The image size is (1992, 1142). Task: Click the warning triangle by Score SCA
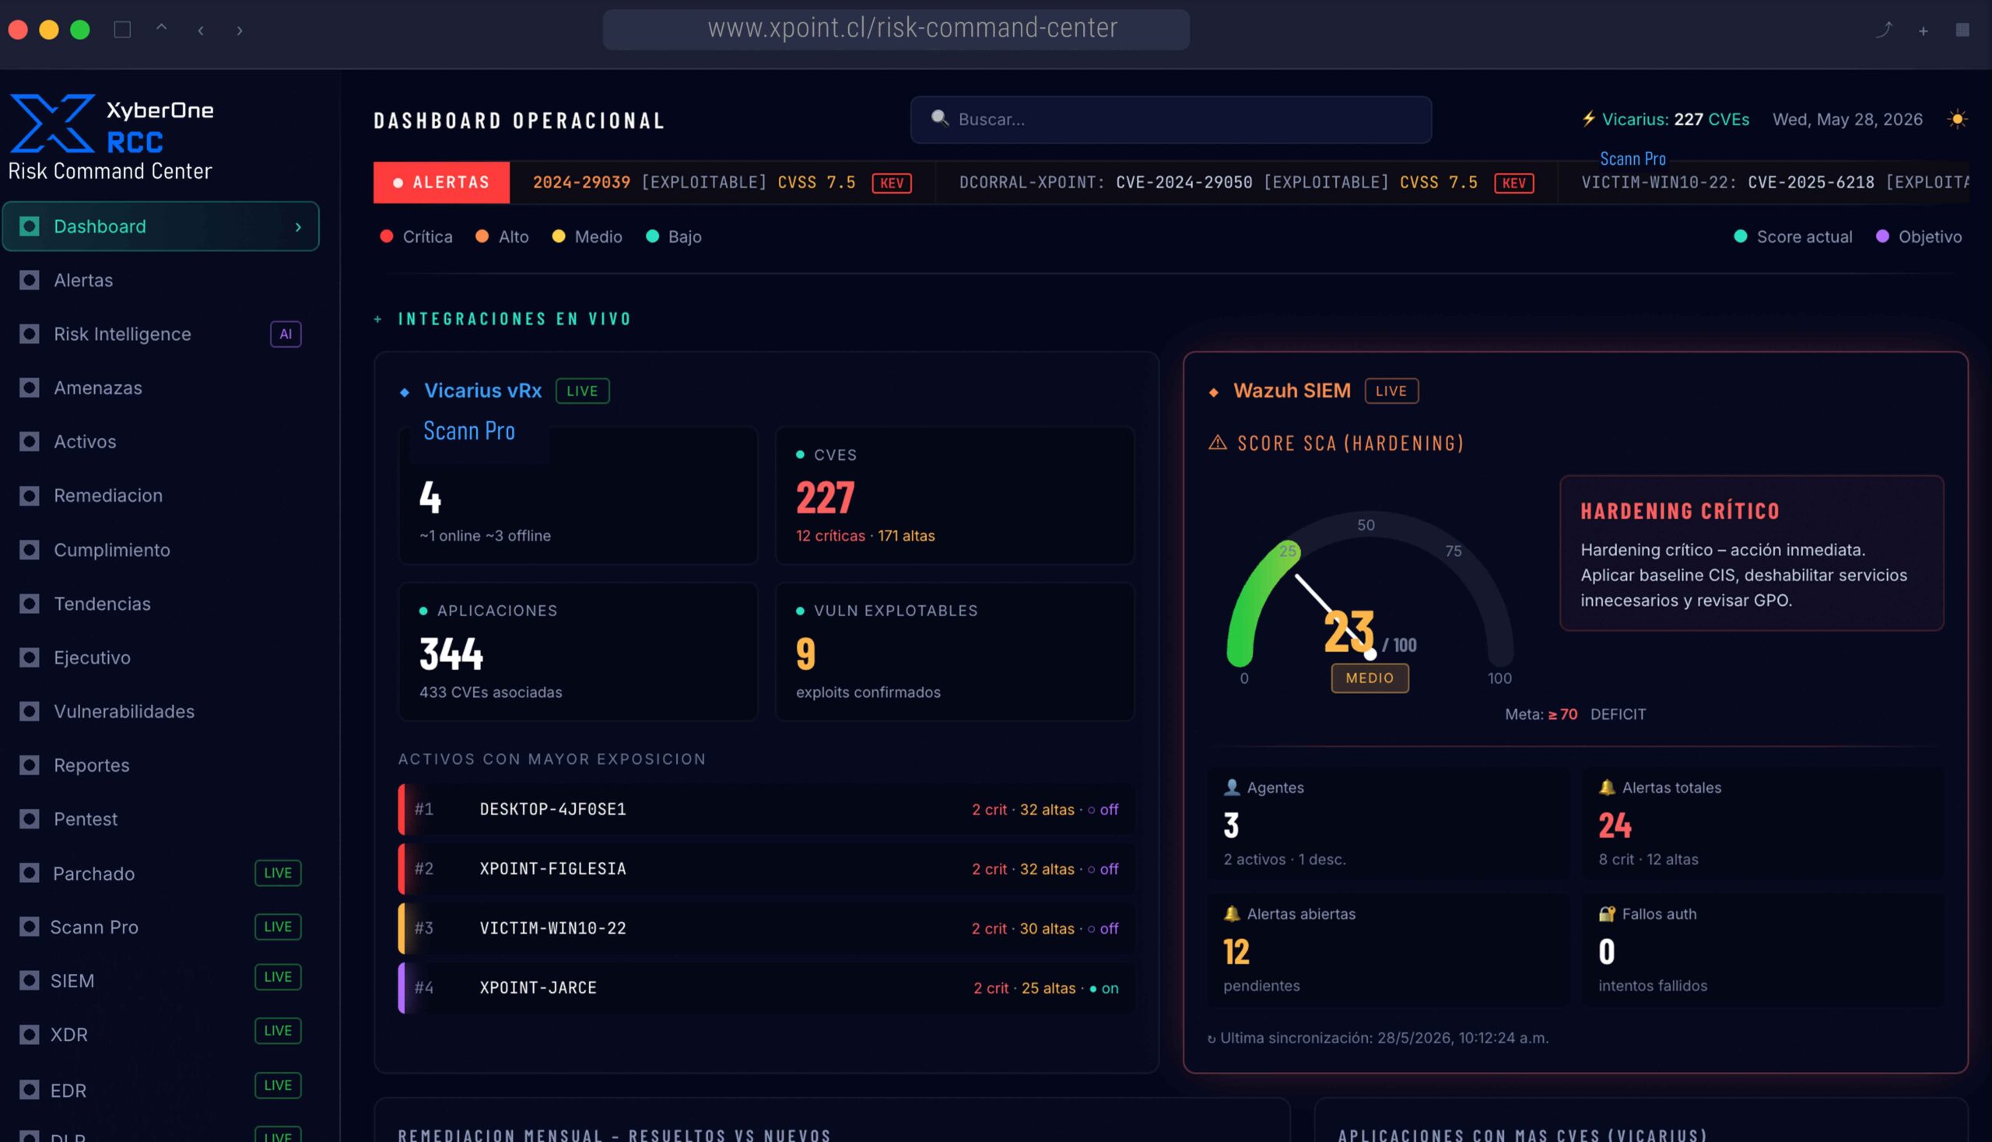click(x=1217, y=443)
